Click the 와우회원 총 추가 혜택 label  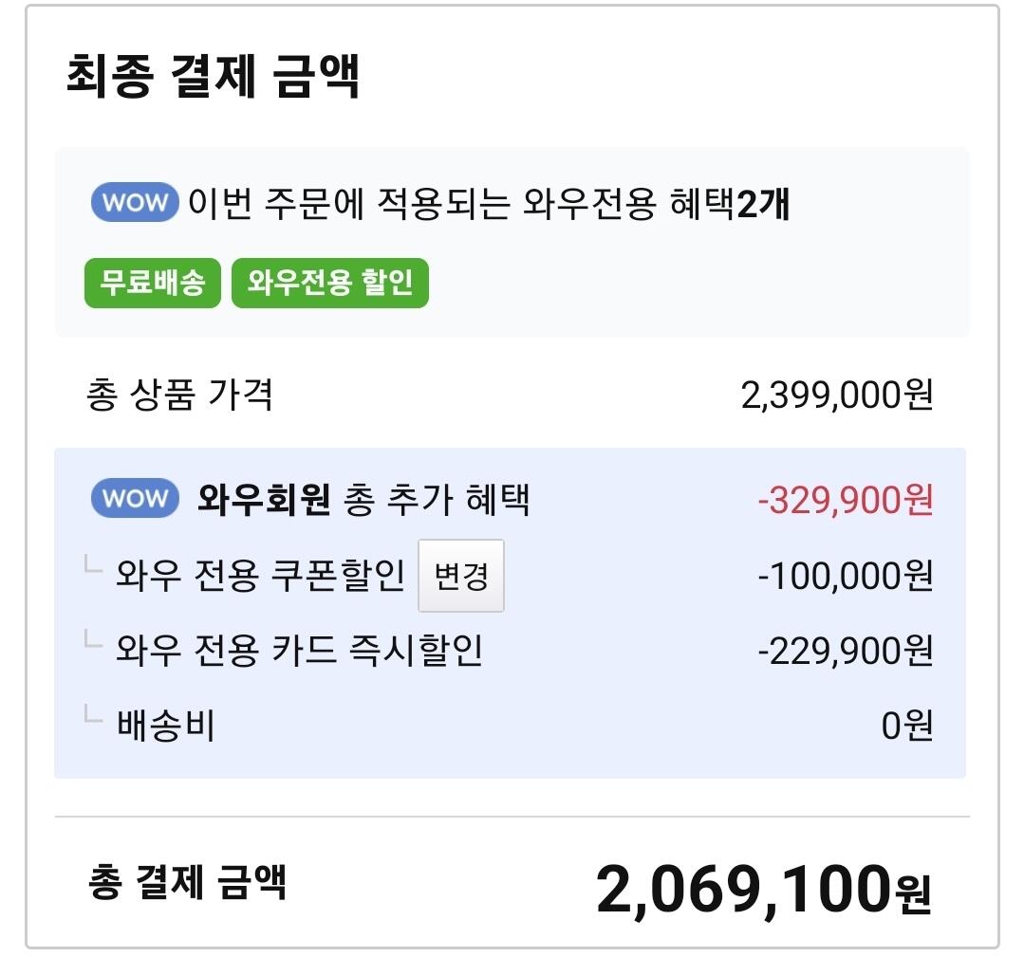tap(363, 500)
